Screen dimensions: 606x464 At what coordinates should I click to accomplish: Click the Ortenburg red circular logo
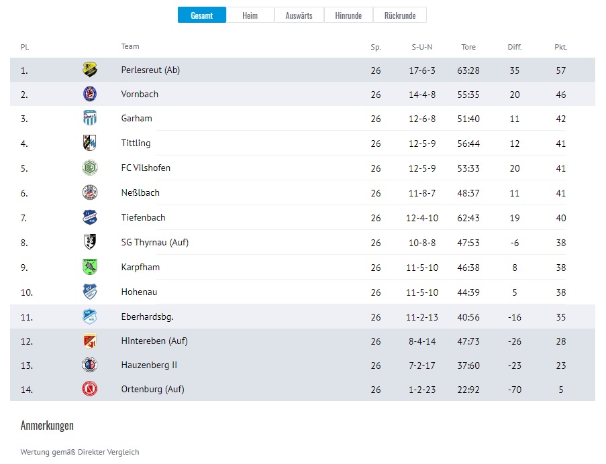[x=90, y=389]
